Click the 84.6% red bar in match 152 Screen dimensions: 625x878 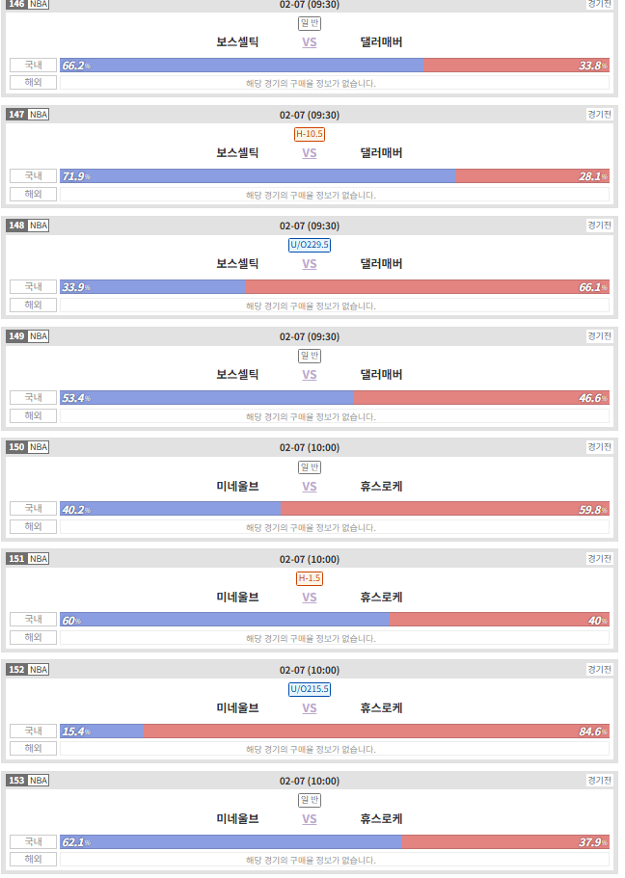coord(376,731)
